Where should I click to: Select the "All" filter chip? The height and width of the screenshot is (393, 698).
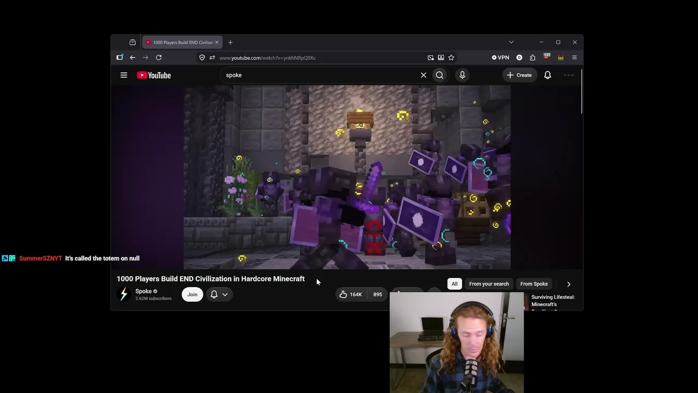tap(455, 284)
